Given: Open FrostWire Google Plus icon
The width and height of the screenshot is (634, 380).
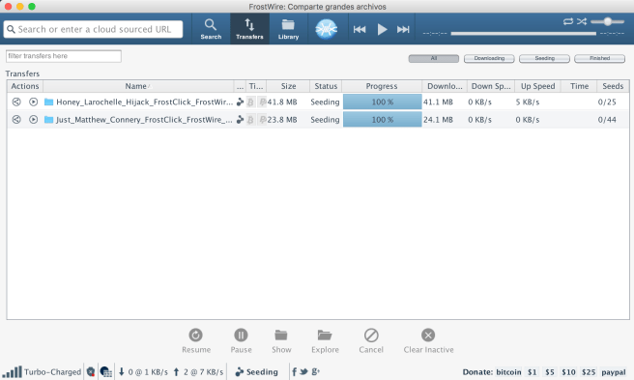Looking at the screenshot, I should [x=316, y=371].
